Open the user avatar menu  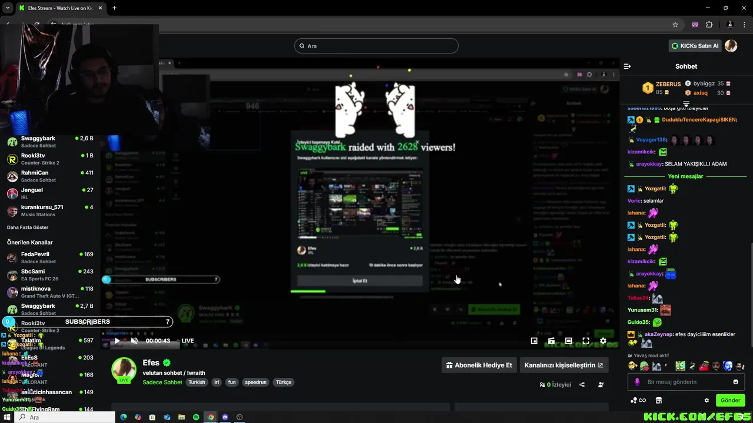[x=731, y=46]
